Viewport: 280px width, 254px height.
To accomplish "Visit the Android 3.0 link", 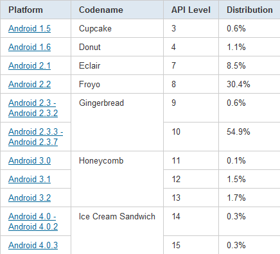I will point(30,160).
